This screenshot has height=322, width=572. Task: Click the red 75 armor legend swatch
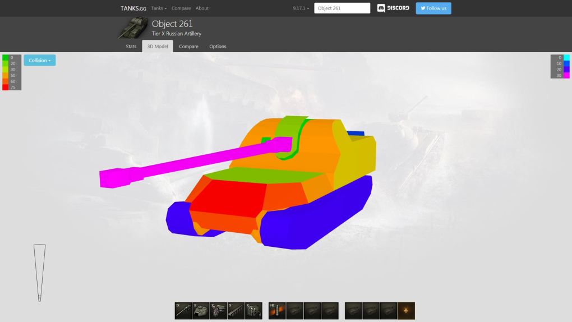[x=6, y=88]
